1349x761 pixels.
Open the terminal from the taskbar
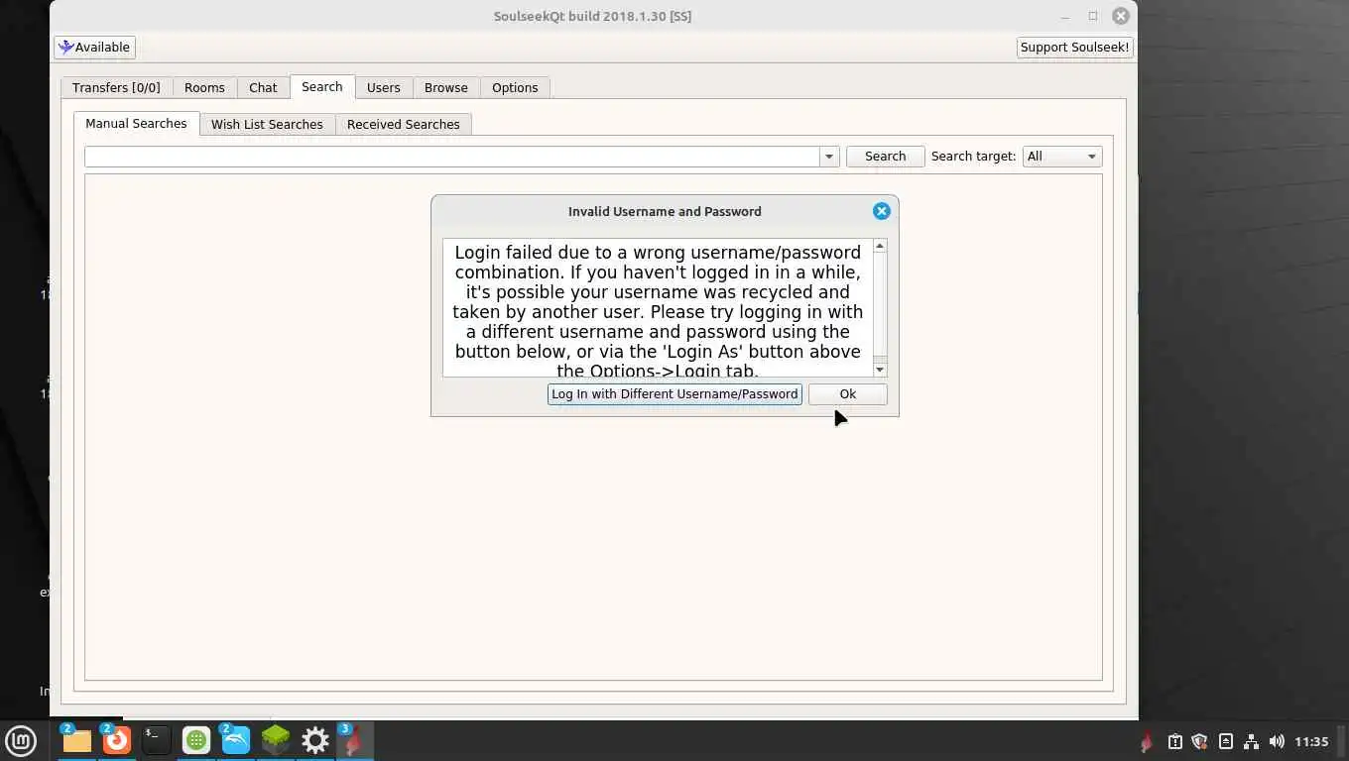[x=156, y=740]
